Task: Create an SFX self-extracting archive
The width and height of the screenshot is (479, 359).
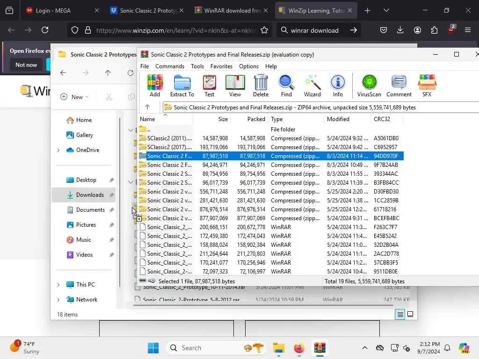Action: (427, 86)
